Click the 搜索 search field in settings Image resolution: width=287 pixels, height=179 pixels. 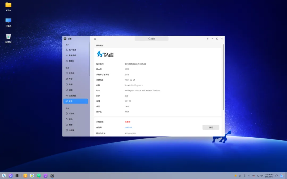pos(151,39)
